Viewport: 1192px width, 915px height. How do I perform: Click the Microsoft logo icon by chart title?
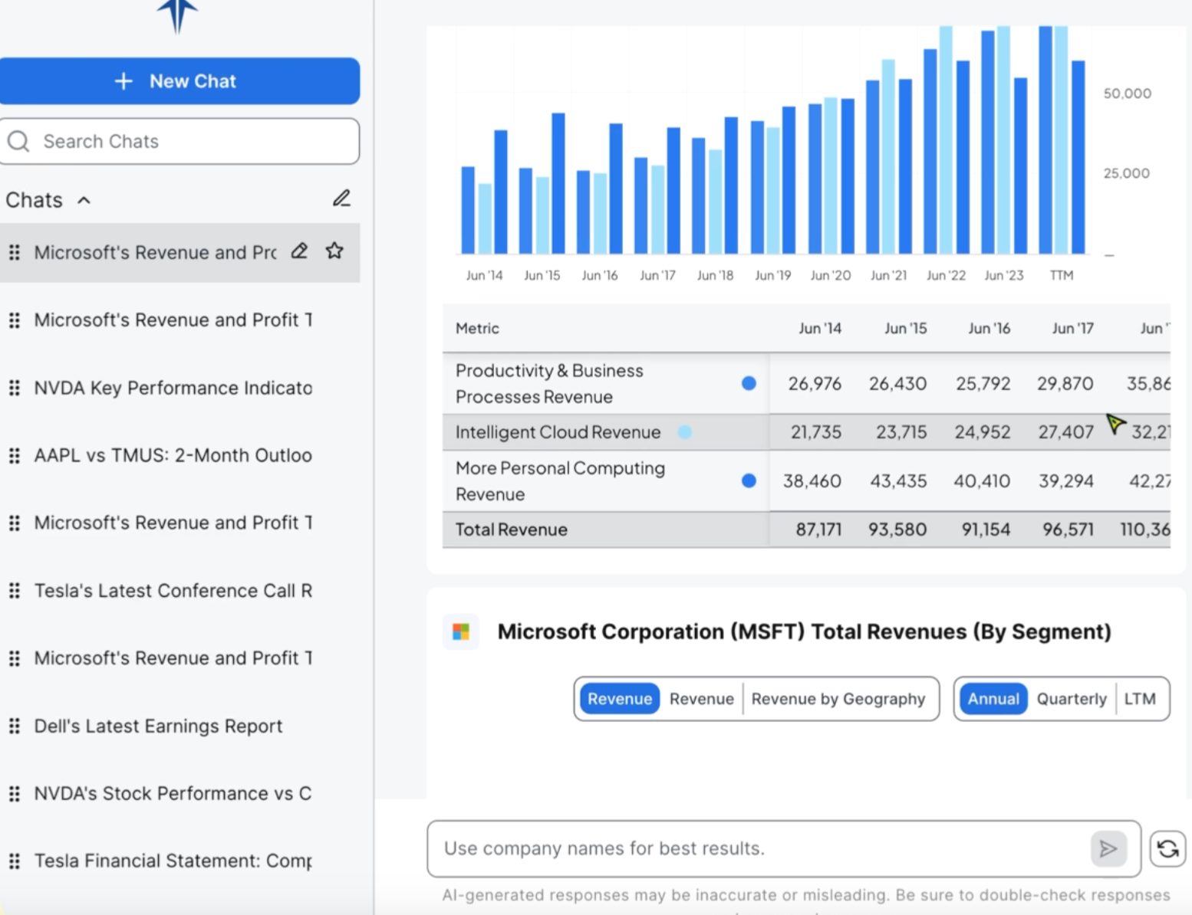coord(461,631)
